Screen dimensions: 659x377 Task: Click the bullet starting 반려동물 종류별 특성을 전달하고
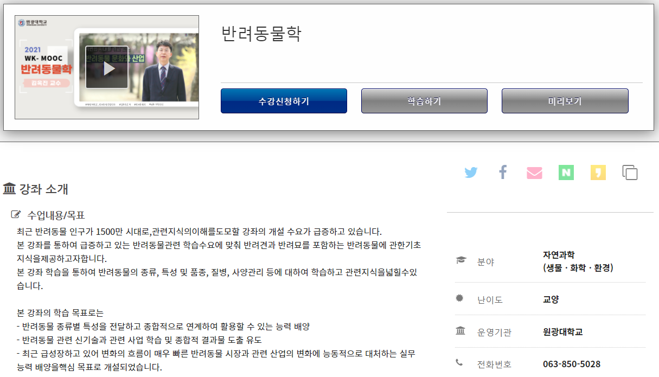point(163,327)
